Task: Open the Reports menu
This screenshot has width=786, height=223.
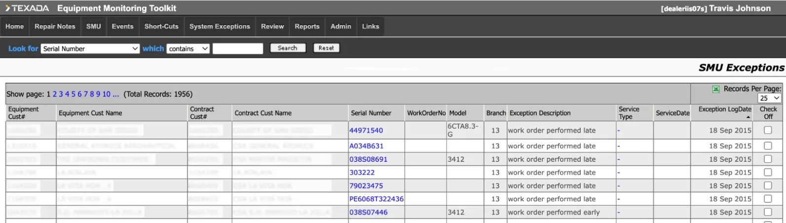Action: [x=307, y=27]
